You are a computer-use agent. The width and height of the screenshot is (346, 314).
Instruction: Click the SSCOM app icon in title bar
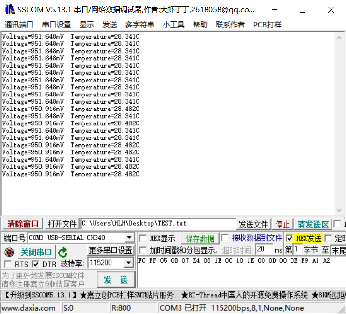click(9, 10)
